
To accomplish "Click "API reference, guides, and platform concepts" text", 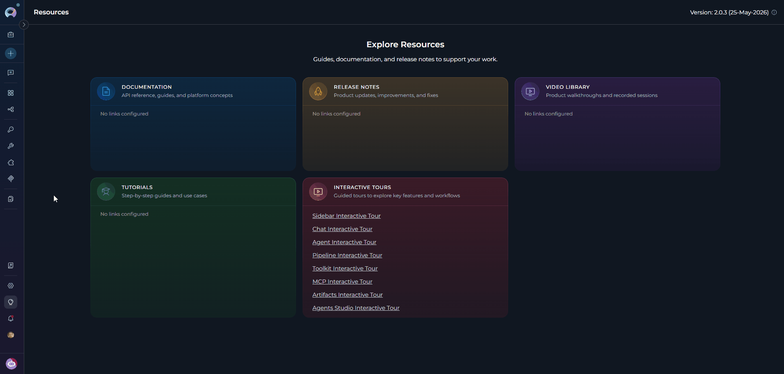I will click(x=177, y=95).
